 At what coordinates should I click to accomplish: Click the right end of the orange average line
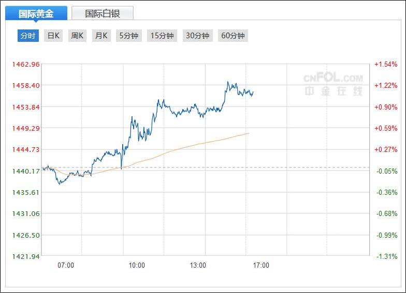249,133
